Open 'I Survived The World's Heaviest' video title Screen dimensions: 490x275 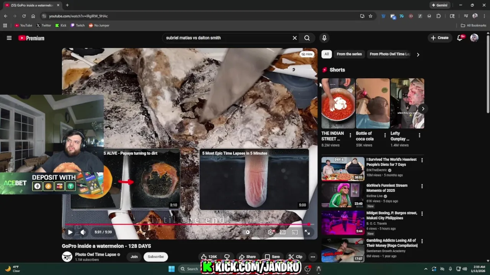coord(391,162)
